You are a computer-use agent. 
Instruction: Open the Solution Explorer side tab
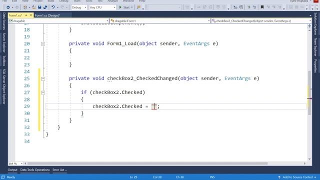(x=315, y=23)
